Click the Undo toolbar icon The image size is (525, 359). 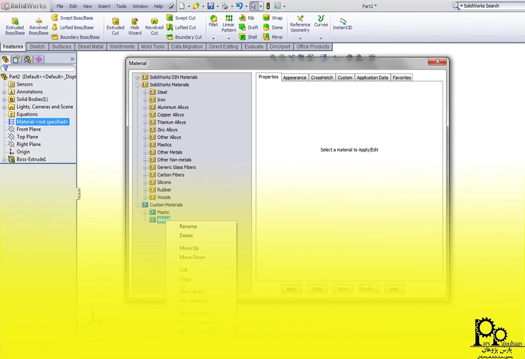239,6
